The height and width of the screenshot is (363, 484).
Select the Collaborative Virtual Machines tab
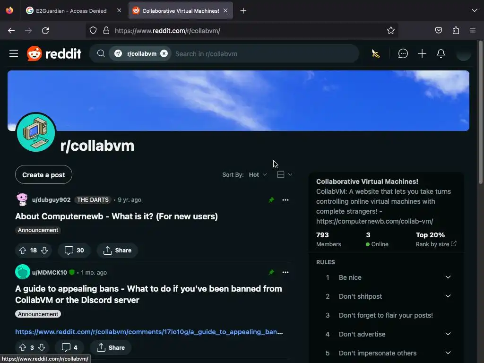tap(181, 11)
